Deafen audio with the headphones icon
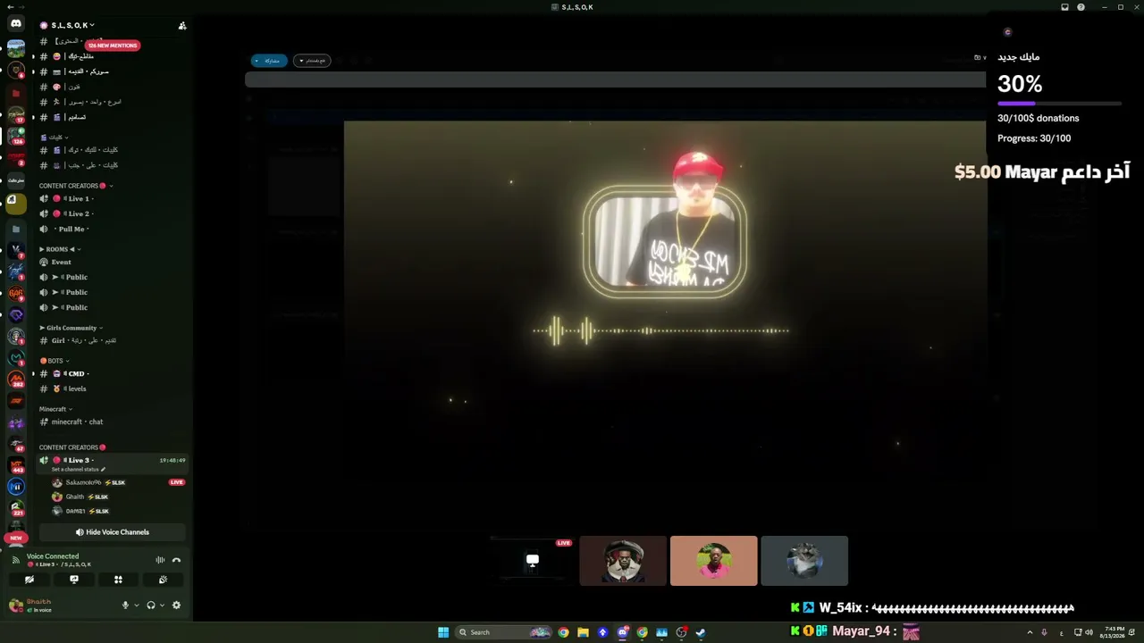The image size is (1144, 643). (x=150, y=605)
